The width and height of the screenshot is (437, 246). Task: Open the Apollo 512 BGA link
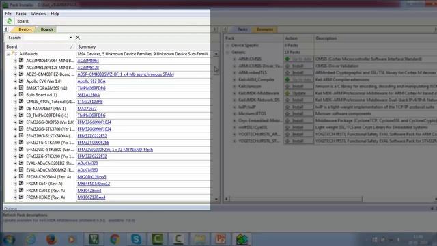pyautogui.click(x=91, y=81)
